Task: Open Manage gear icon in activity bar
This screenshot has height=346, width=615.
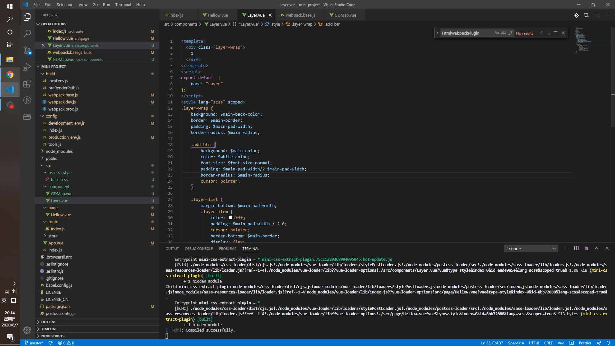Action: 27,330
